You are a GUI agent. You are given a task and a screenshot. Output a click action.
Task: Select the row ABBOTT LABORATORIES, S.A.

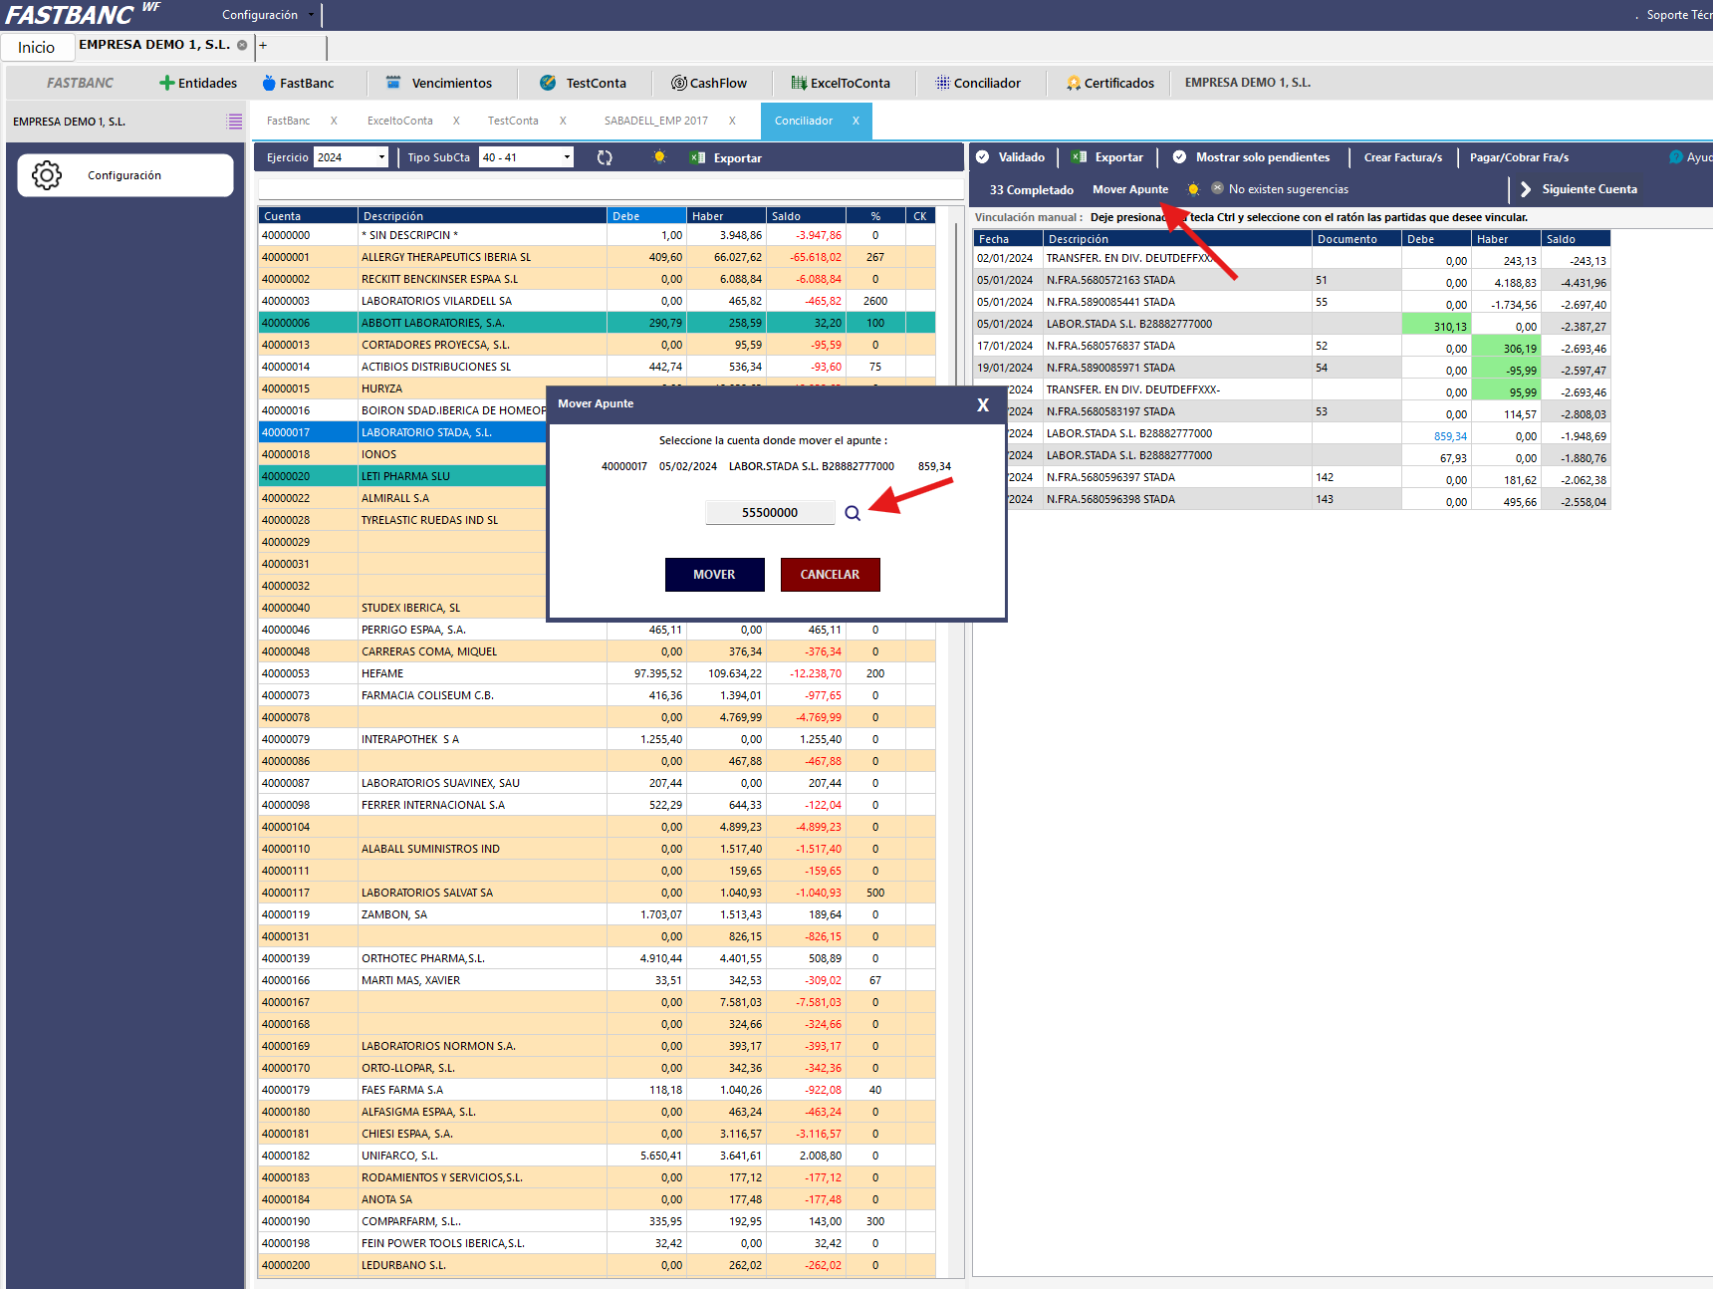pyautogui.click(x=597, y=323)
